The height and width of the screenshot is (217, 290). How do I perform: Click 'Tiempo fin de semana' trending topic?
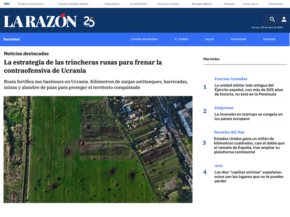pos(30,4)
